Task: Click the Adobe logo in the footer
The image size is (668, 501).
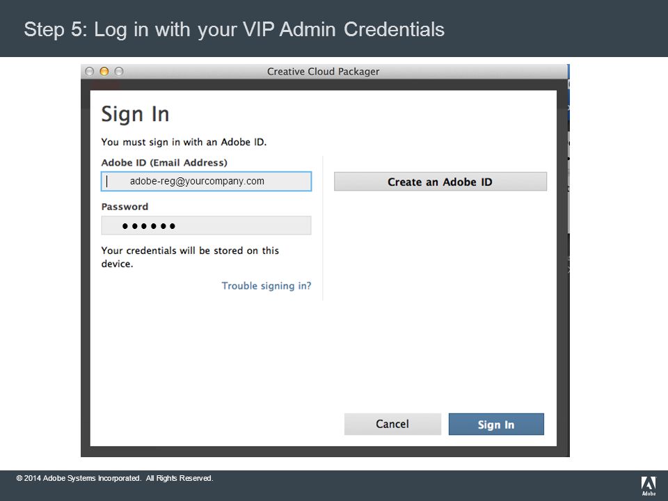Action: (x=649, y=486)
